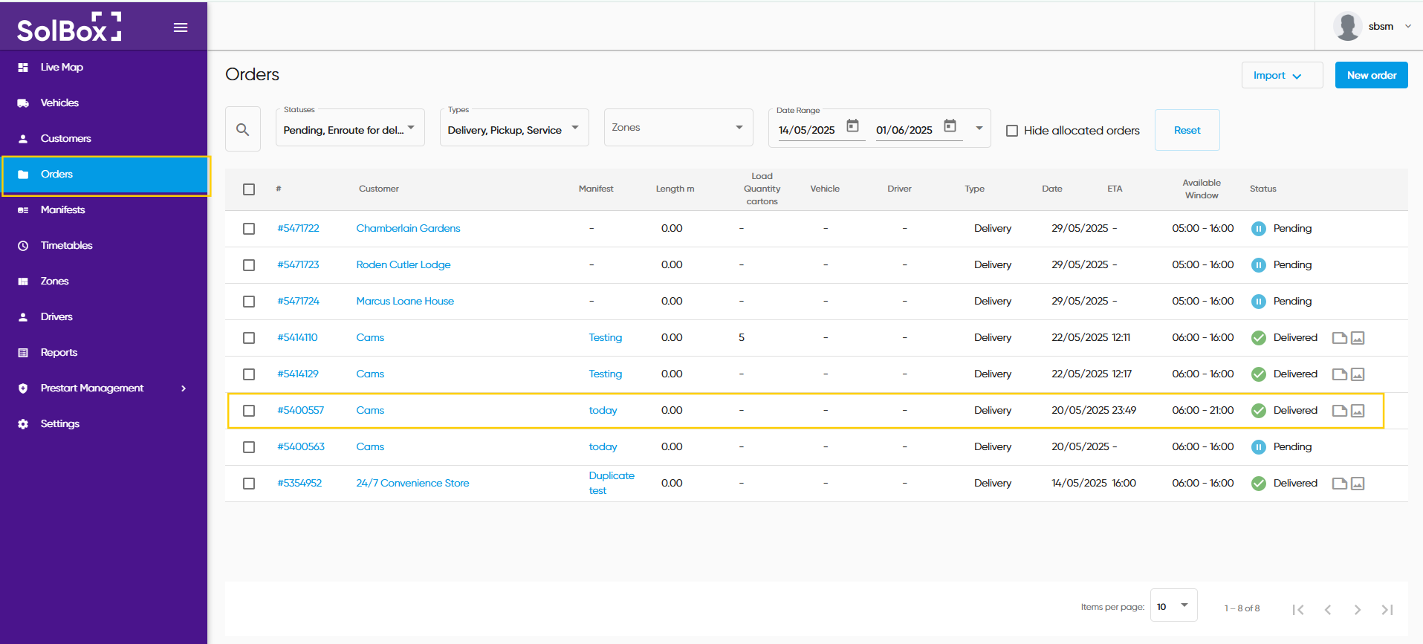Viewport: 1423px width, 644px height.
Task: Check the box for order #5471724
Action: [x=249, y=302]
